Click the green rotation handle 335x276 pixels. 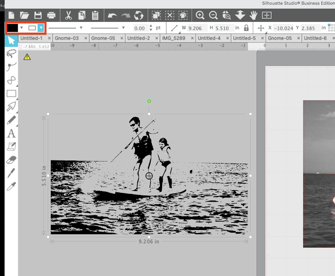click(x=149, y=101)
